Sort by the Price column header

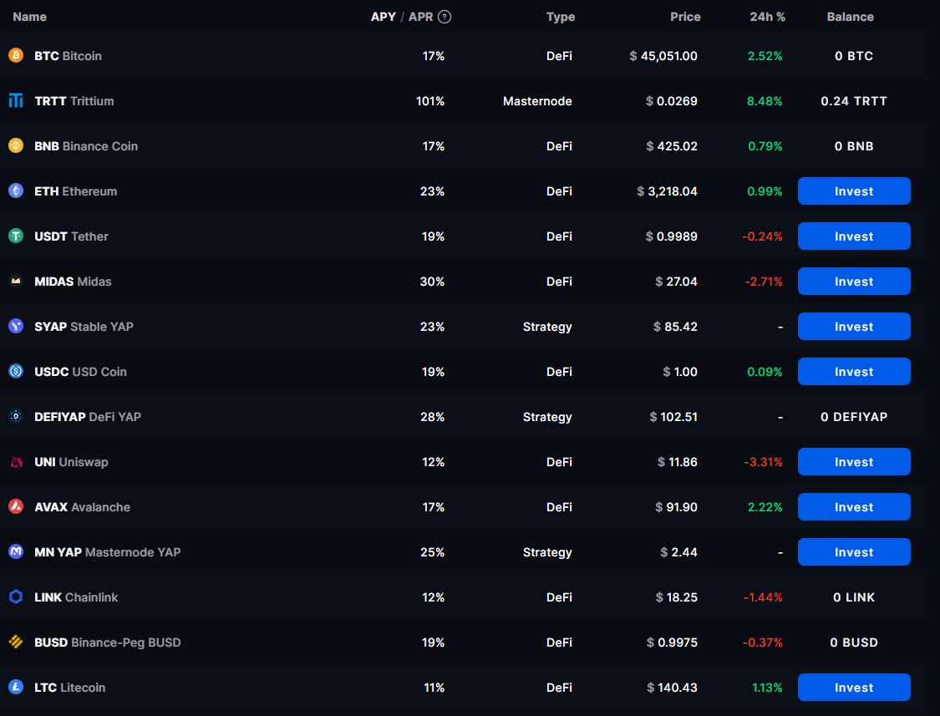point(684,17)
